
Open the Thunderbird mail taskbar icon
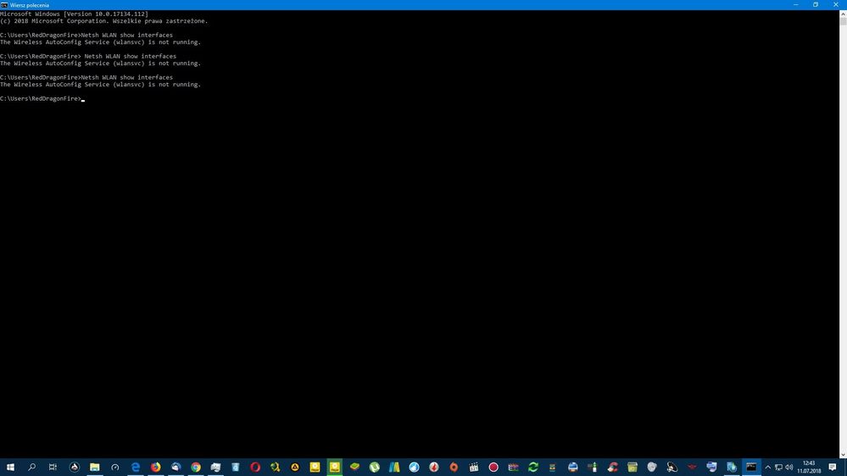tap(176, 467)
